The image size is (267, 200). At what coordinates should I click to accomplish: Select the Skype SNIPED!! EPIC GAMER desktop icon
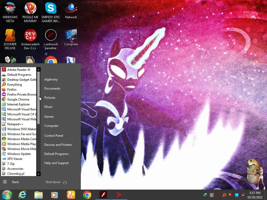point(51,12)
